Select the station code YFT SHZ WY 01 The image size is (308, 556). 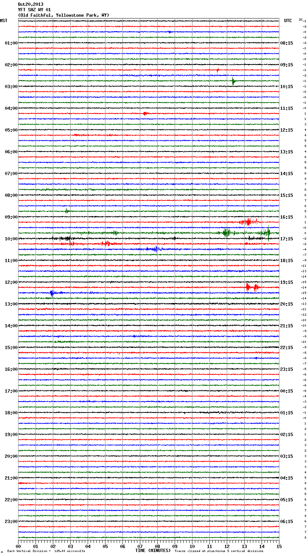34,10
